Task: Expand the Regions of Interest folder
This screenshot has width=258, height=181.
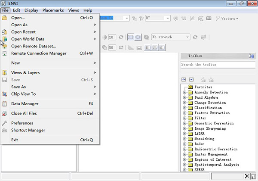Action: click(184, 159)
